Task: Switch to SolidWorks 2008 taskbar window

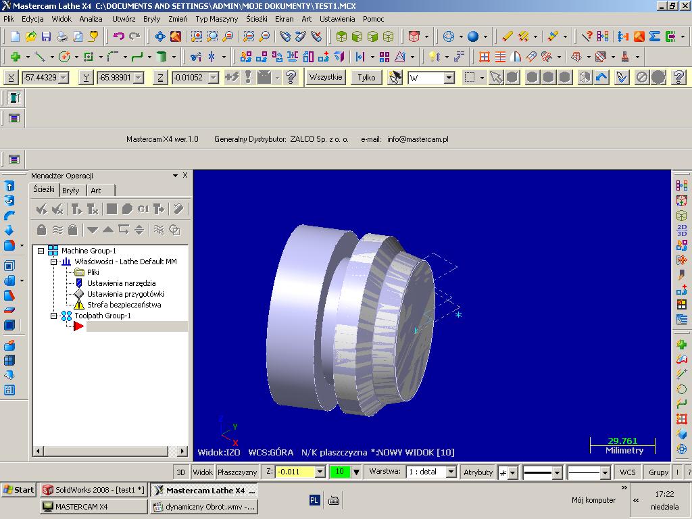Action: click(93, 490)
